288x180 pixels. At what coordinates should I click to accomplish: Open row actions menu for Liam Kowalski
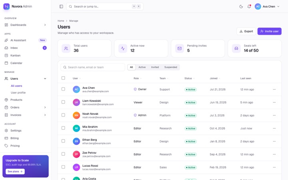(274, 102)
